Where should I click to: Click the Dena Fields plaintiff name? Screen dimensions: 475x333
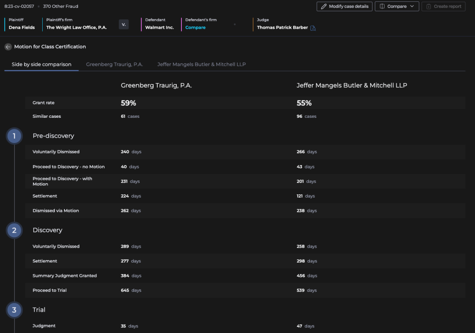pos(22,27)
